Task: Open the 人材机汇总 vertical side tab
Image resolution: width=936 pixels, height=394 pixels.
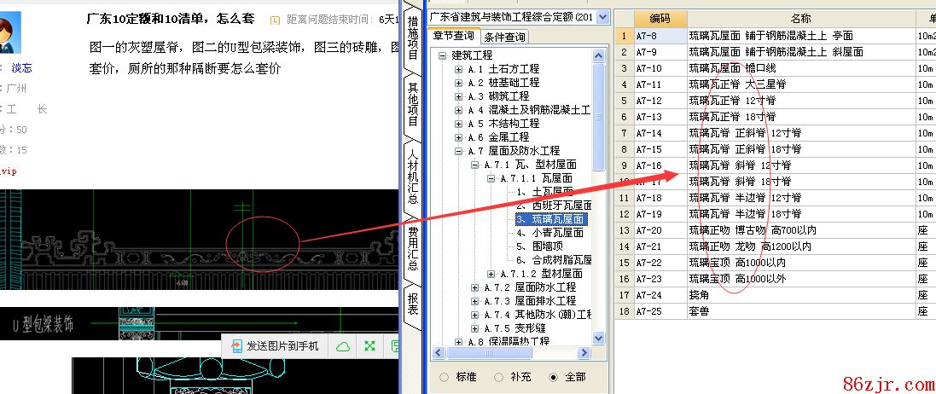Action: [413, 175]
